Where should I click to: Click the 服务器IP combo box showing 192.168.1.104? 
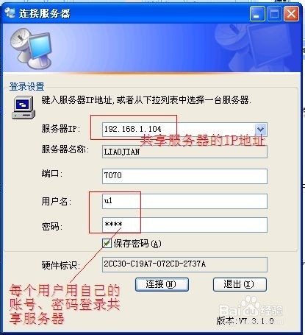(184, 130)
